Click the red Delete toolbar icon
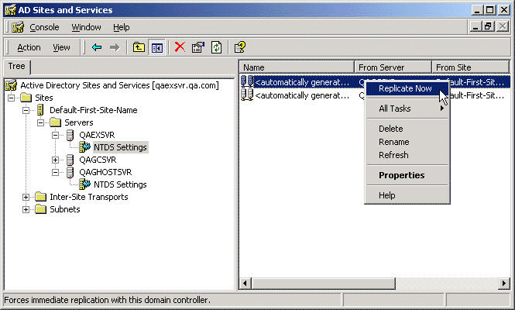The width and height of the screenshot is (515, 310). pos(180,47)
